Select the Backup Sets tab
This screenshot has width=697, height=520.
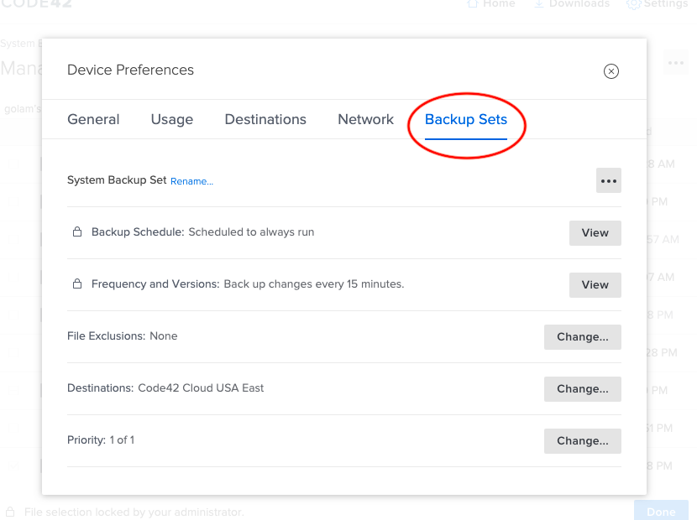click(466, 119)
